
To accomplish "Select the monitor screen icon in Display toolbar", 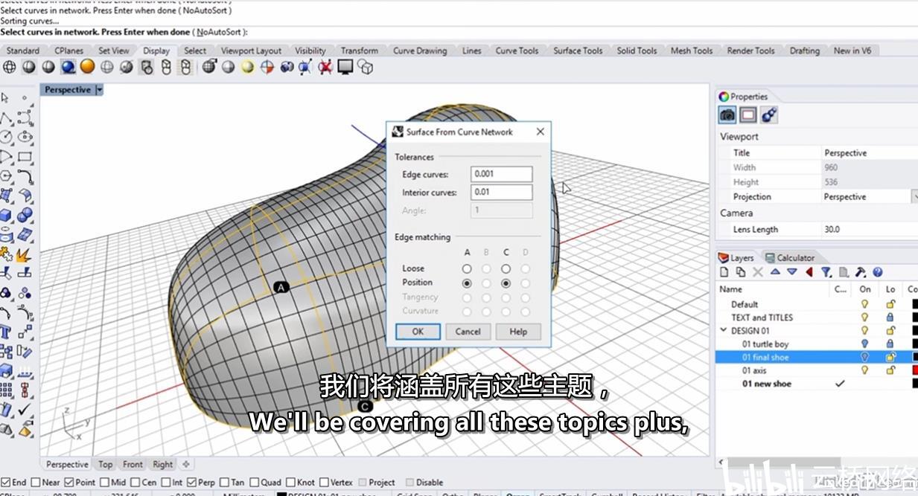I will tap(345, 67).
